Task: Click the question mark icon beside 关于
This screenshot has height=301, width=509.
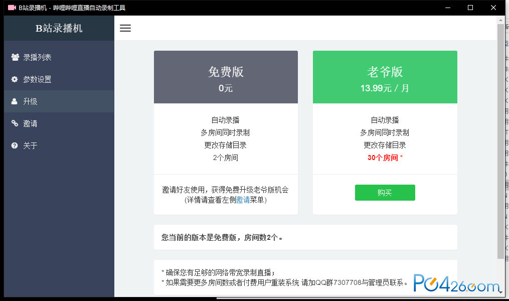Action: coord(15,145)
